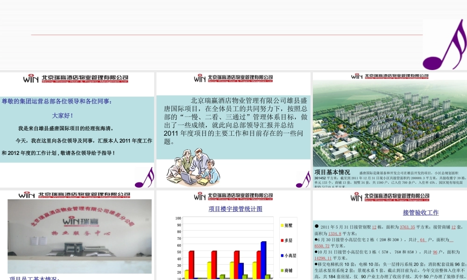Screen dimensions: 467x280
Task: Click the line 我是来自雄县盛唐国际项目的经理张海清
Action: (x=66, y=128)
